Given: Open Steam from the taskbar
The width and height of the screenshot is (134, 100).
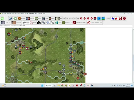Looking at the screenshot, I should tap(92, 86).
